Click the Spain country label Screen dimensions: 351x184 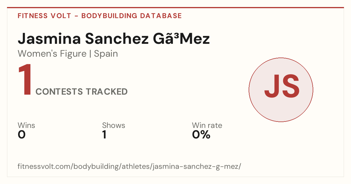pyautogui.click(x=106, y=54)
